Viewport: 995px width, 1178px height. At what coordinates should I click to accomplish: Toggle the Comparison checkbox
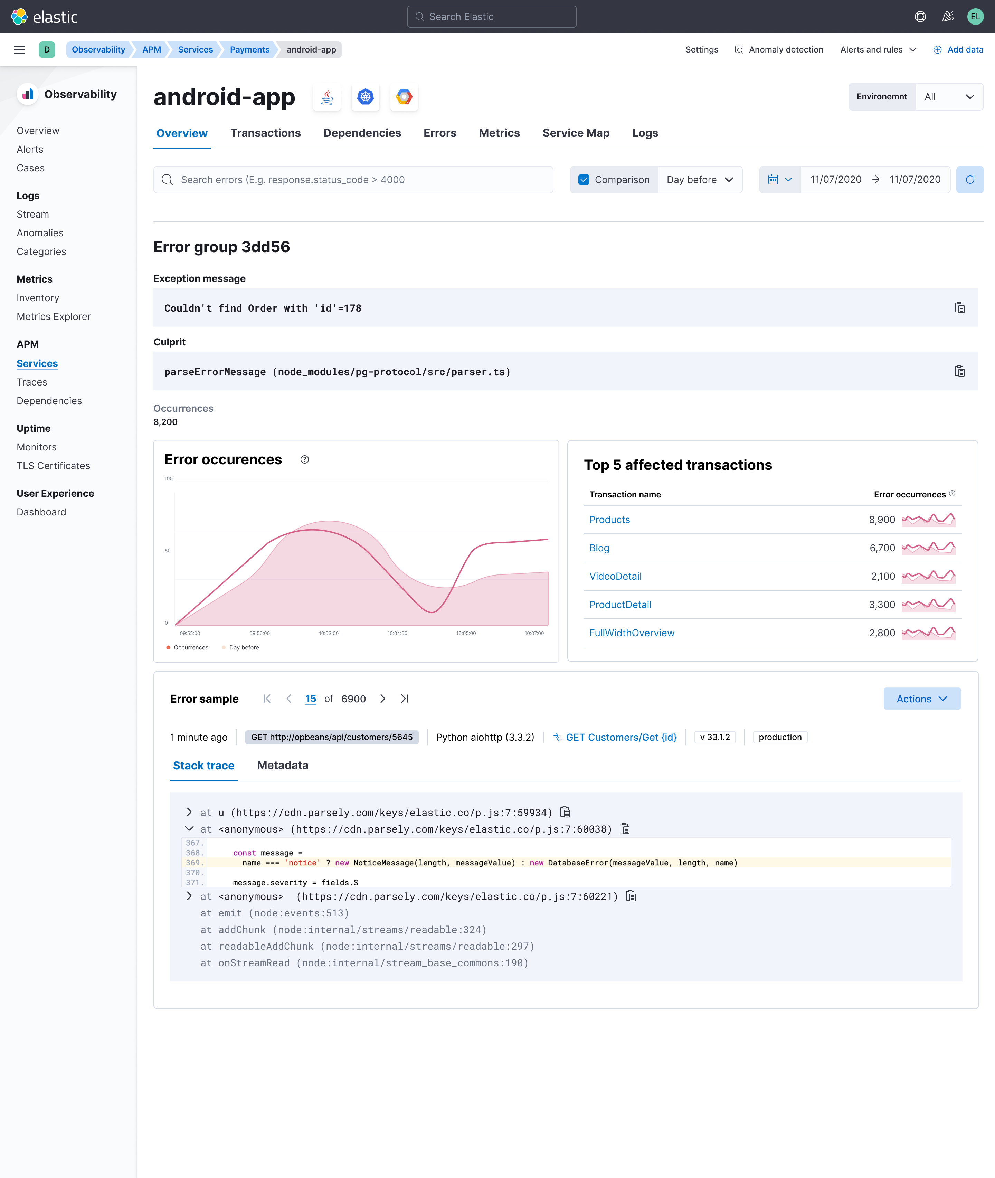[584, 180]
